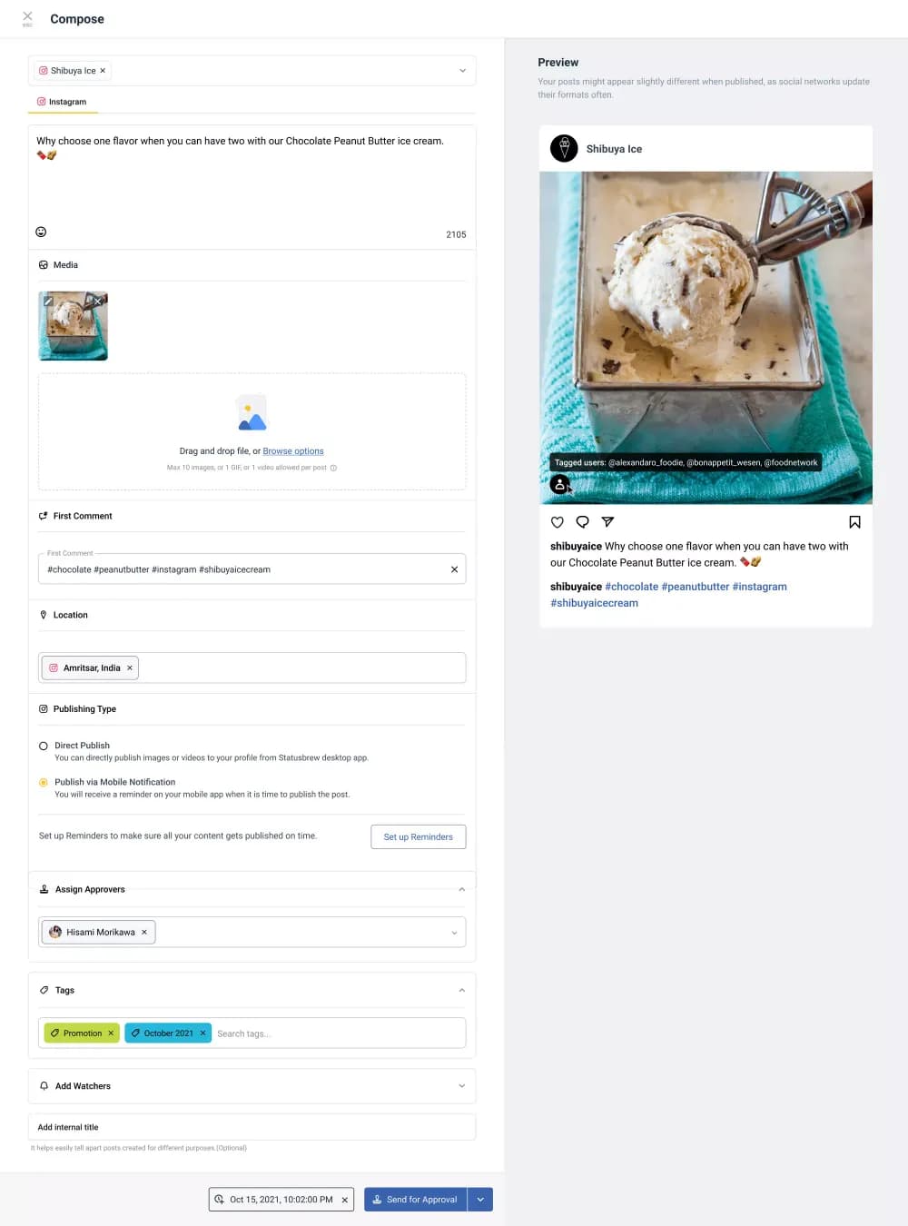Collapse the Assign Approvers section
Image resolution: width=908 pixels, height=1226 pixels.
click(x=461, y=890)
